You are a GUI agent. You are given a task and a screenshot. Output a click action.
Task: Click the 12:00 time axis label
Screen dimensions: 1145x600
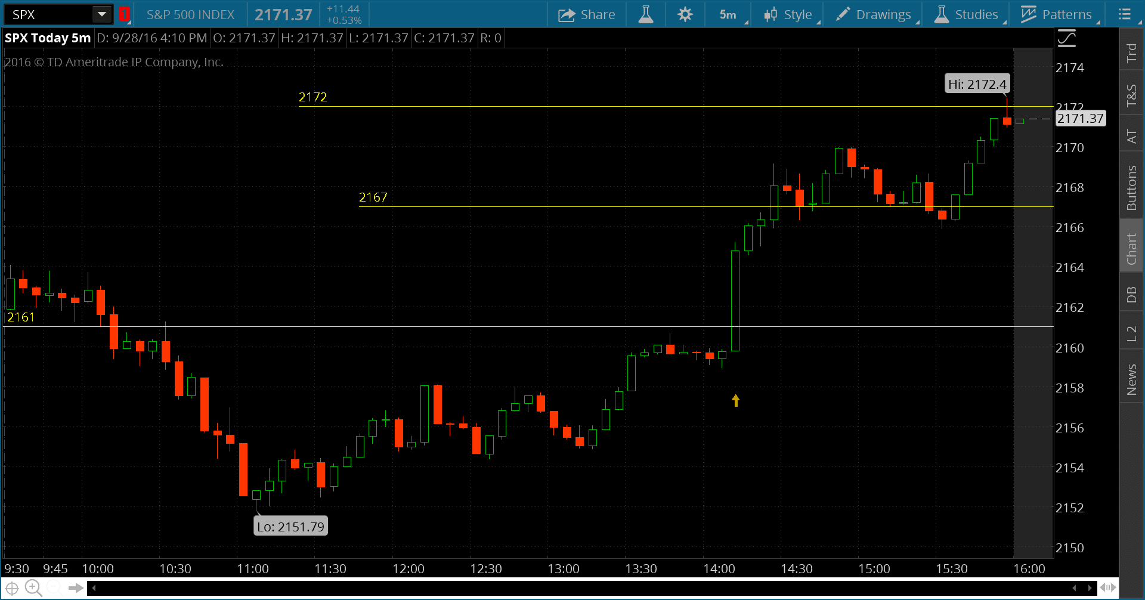coord(409,568)
